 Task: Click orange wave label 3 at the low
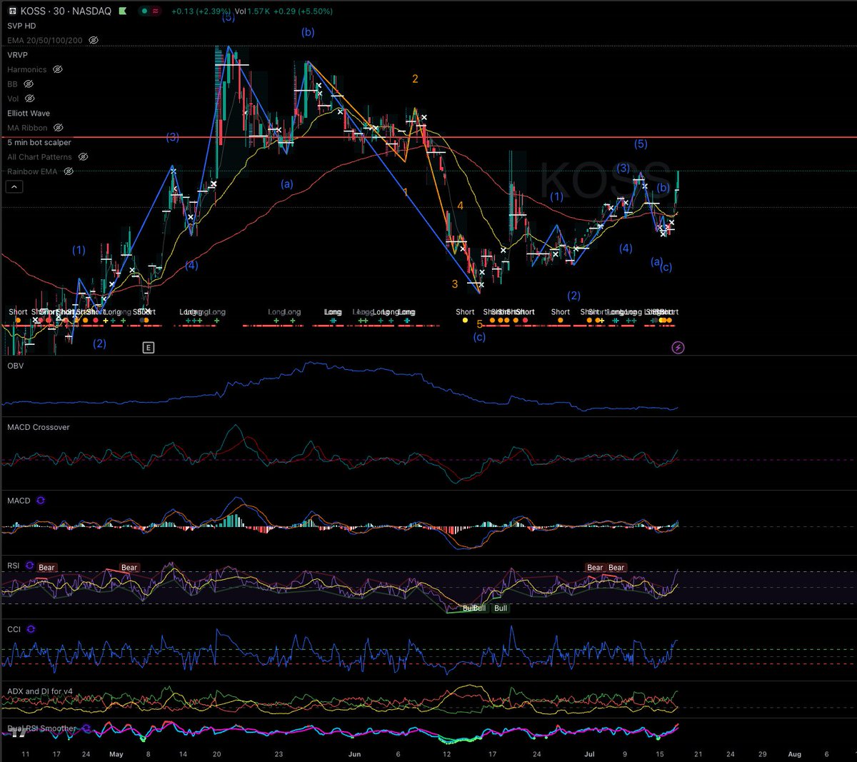[x=455, y=284]
